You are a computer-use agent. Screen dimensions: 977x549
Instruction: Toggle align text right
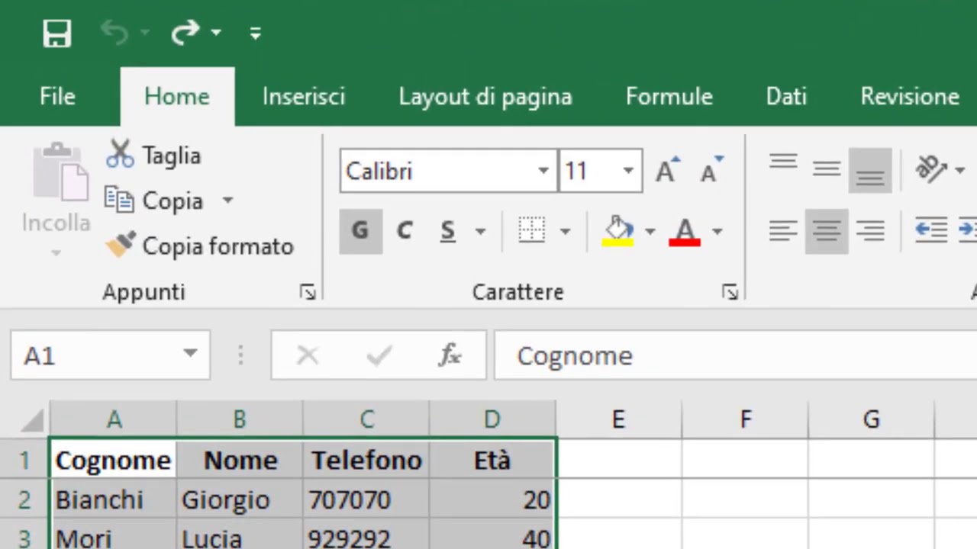coord(870,231)
